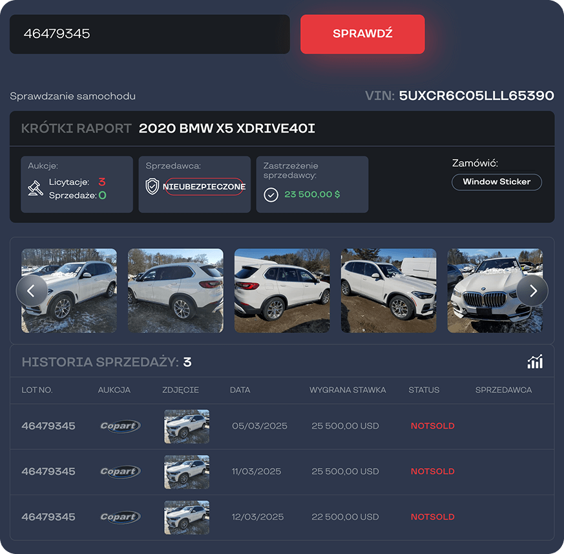Order the Window Sticker
This screenshot has height=554, width=564.
(496, 182)
